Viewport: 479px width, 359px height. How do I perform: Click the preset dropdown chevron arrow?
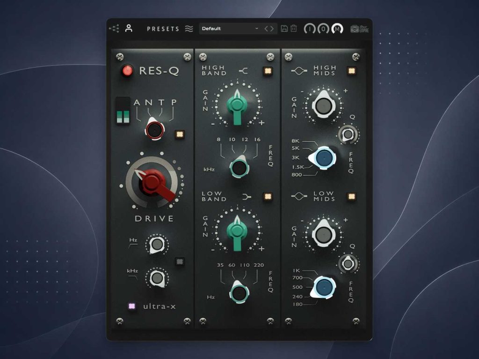pyautogui.click(x=257, y=29)
